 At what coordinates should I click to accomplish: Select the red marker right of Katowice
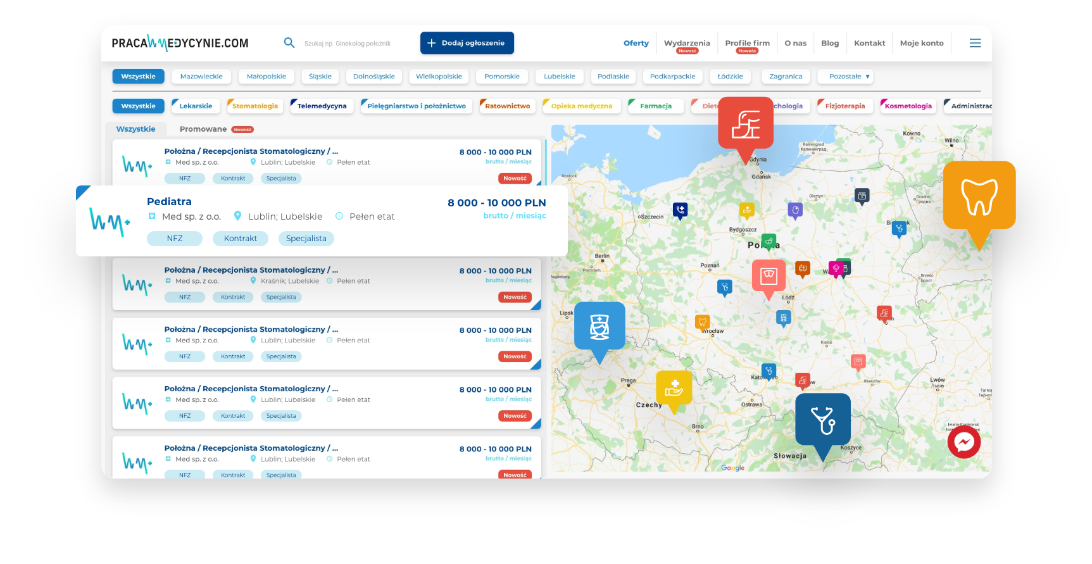point(803,380)
